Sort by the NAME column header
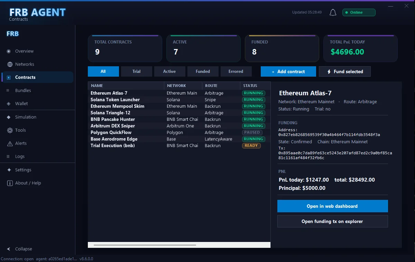This screenshot has height=262, width=415. (126, 86)
